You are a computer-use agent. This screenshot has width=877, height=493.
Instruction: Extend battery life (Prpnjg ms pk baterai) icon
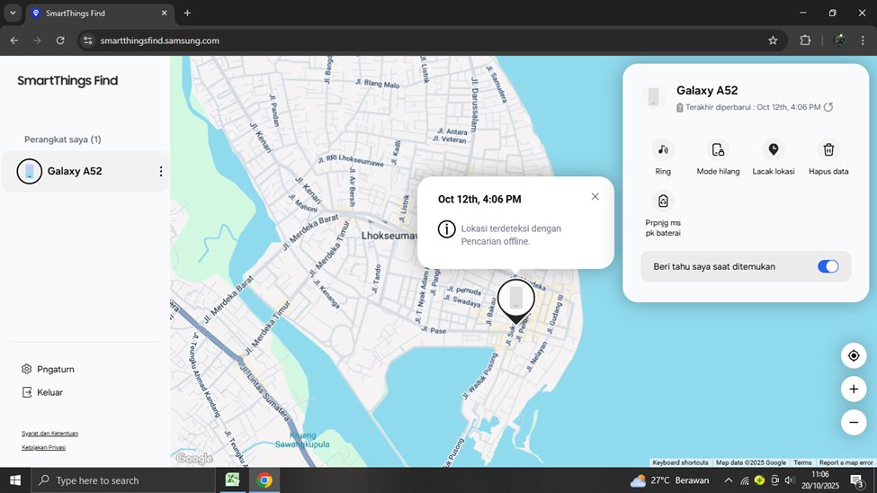[x=663, y=201]
